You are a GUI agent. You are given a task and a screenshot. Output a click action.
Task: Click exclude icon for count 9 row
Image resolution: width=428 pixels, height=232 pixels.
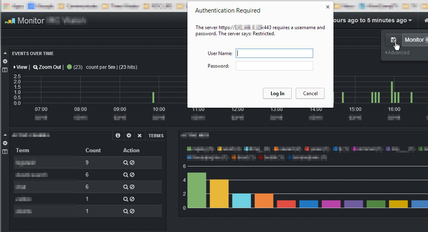point(132,163)
